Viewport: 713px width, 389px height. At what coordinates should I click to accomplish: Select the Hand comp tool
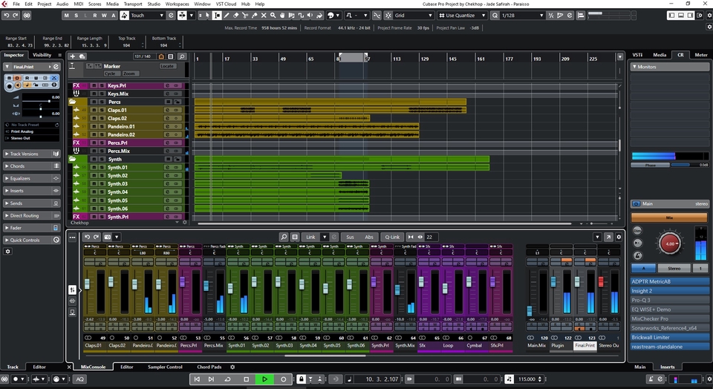282,15
